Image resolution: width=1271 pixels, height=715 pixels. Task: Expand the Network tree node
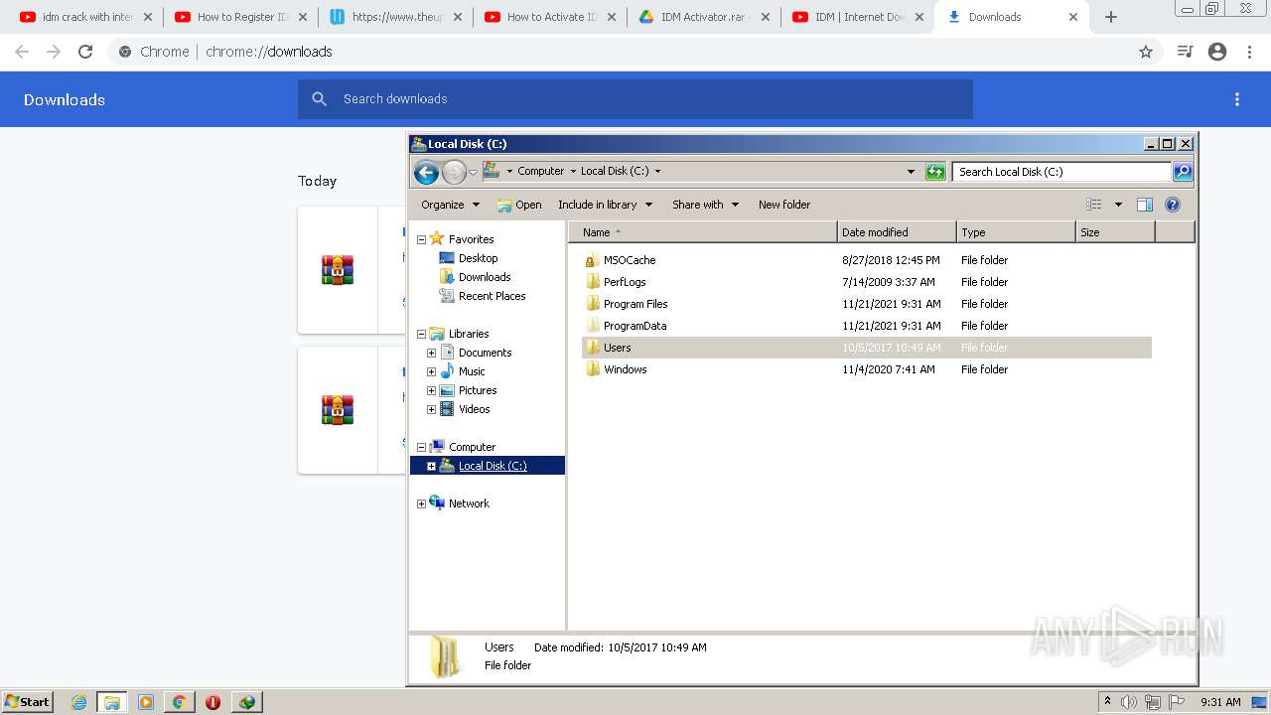421,503
